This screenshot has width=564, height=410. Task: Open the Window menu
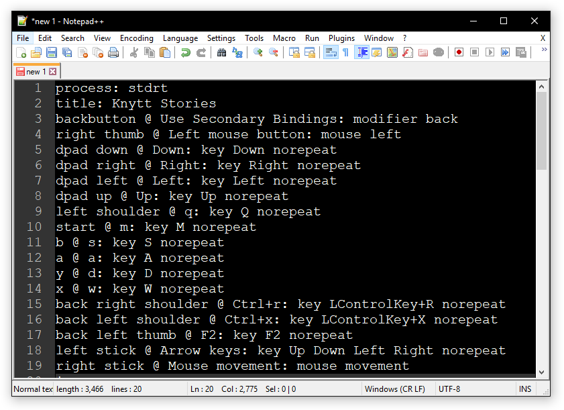coord(379,38)
